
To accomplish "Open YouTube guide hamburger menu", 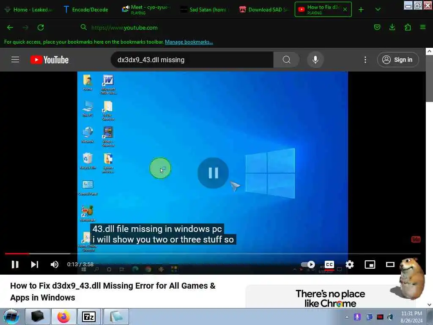I will pos(15,60).
